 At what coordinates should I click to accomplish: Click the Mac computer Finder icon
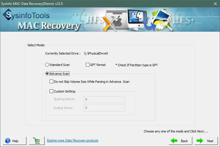coord(137,19)
